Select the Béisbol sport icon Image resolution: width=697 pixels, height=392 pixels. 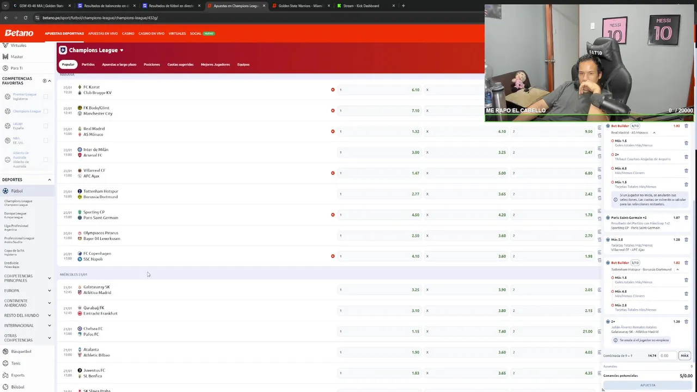tap(5, 387)
